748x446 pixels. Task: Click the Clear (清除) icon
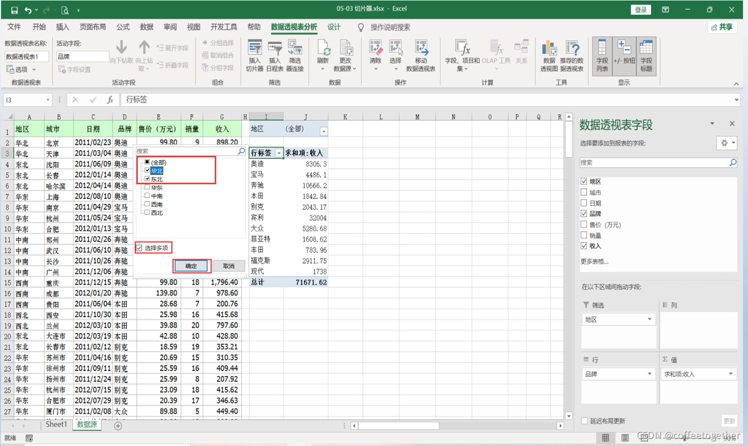[375, 55]
